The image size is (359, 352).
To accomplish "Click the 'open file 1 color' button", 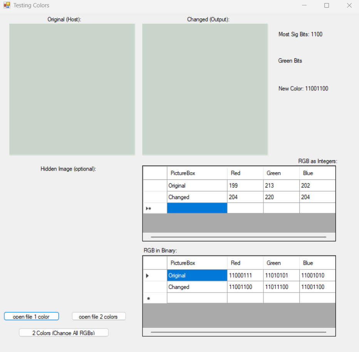I will (31, 316).
